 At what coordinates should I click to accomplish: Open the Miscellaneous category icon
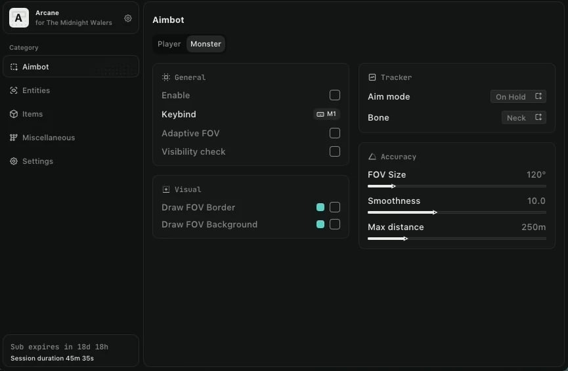[14, 138]
